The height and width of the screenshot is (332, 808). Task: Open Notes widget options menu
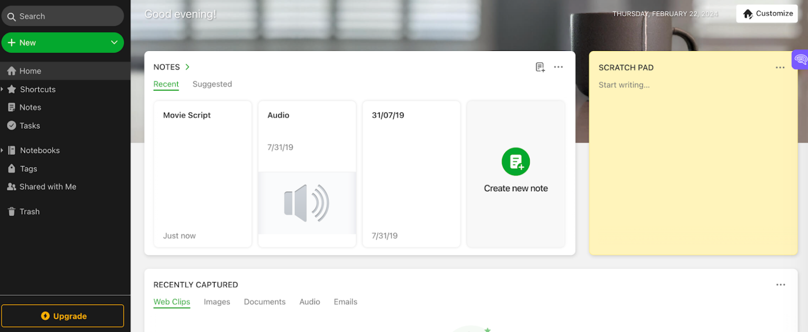point(558,67)
